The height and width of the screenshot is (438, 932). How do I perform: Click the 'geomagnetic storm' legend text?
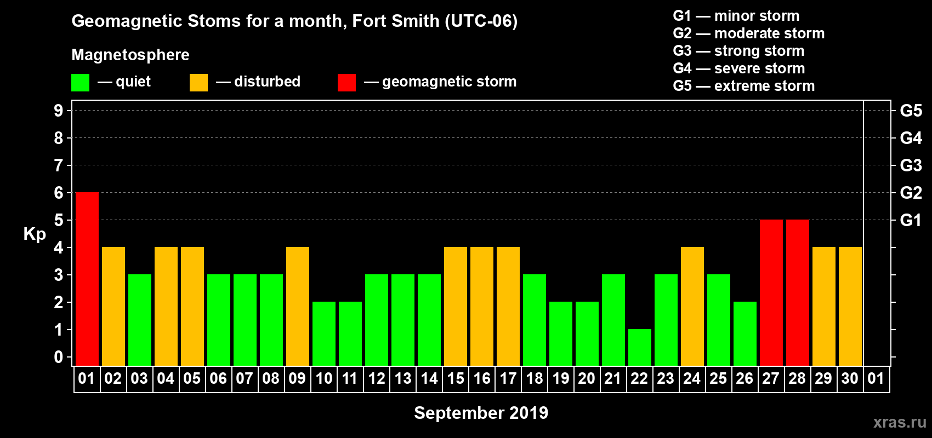coord(450,82)
